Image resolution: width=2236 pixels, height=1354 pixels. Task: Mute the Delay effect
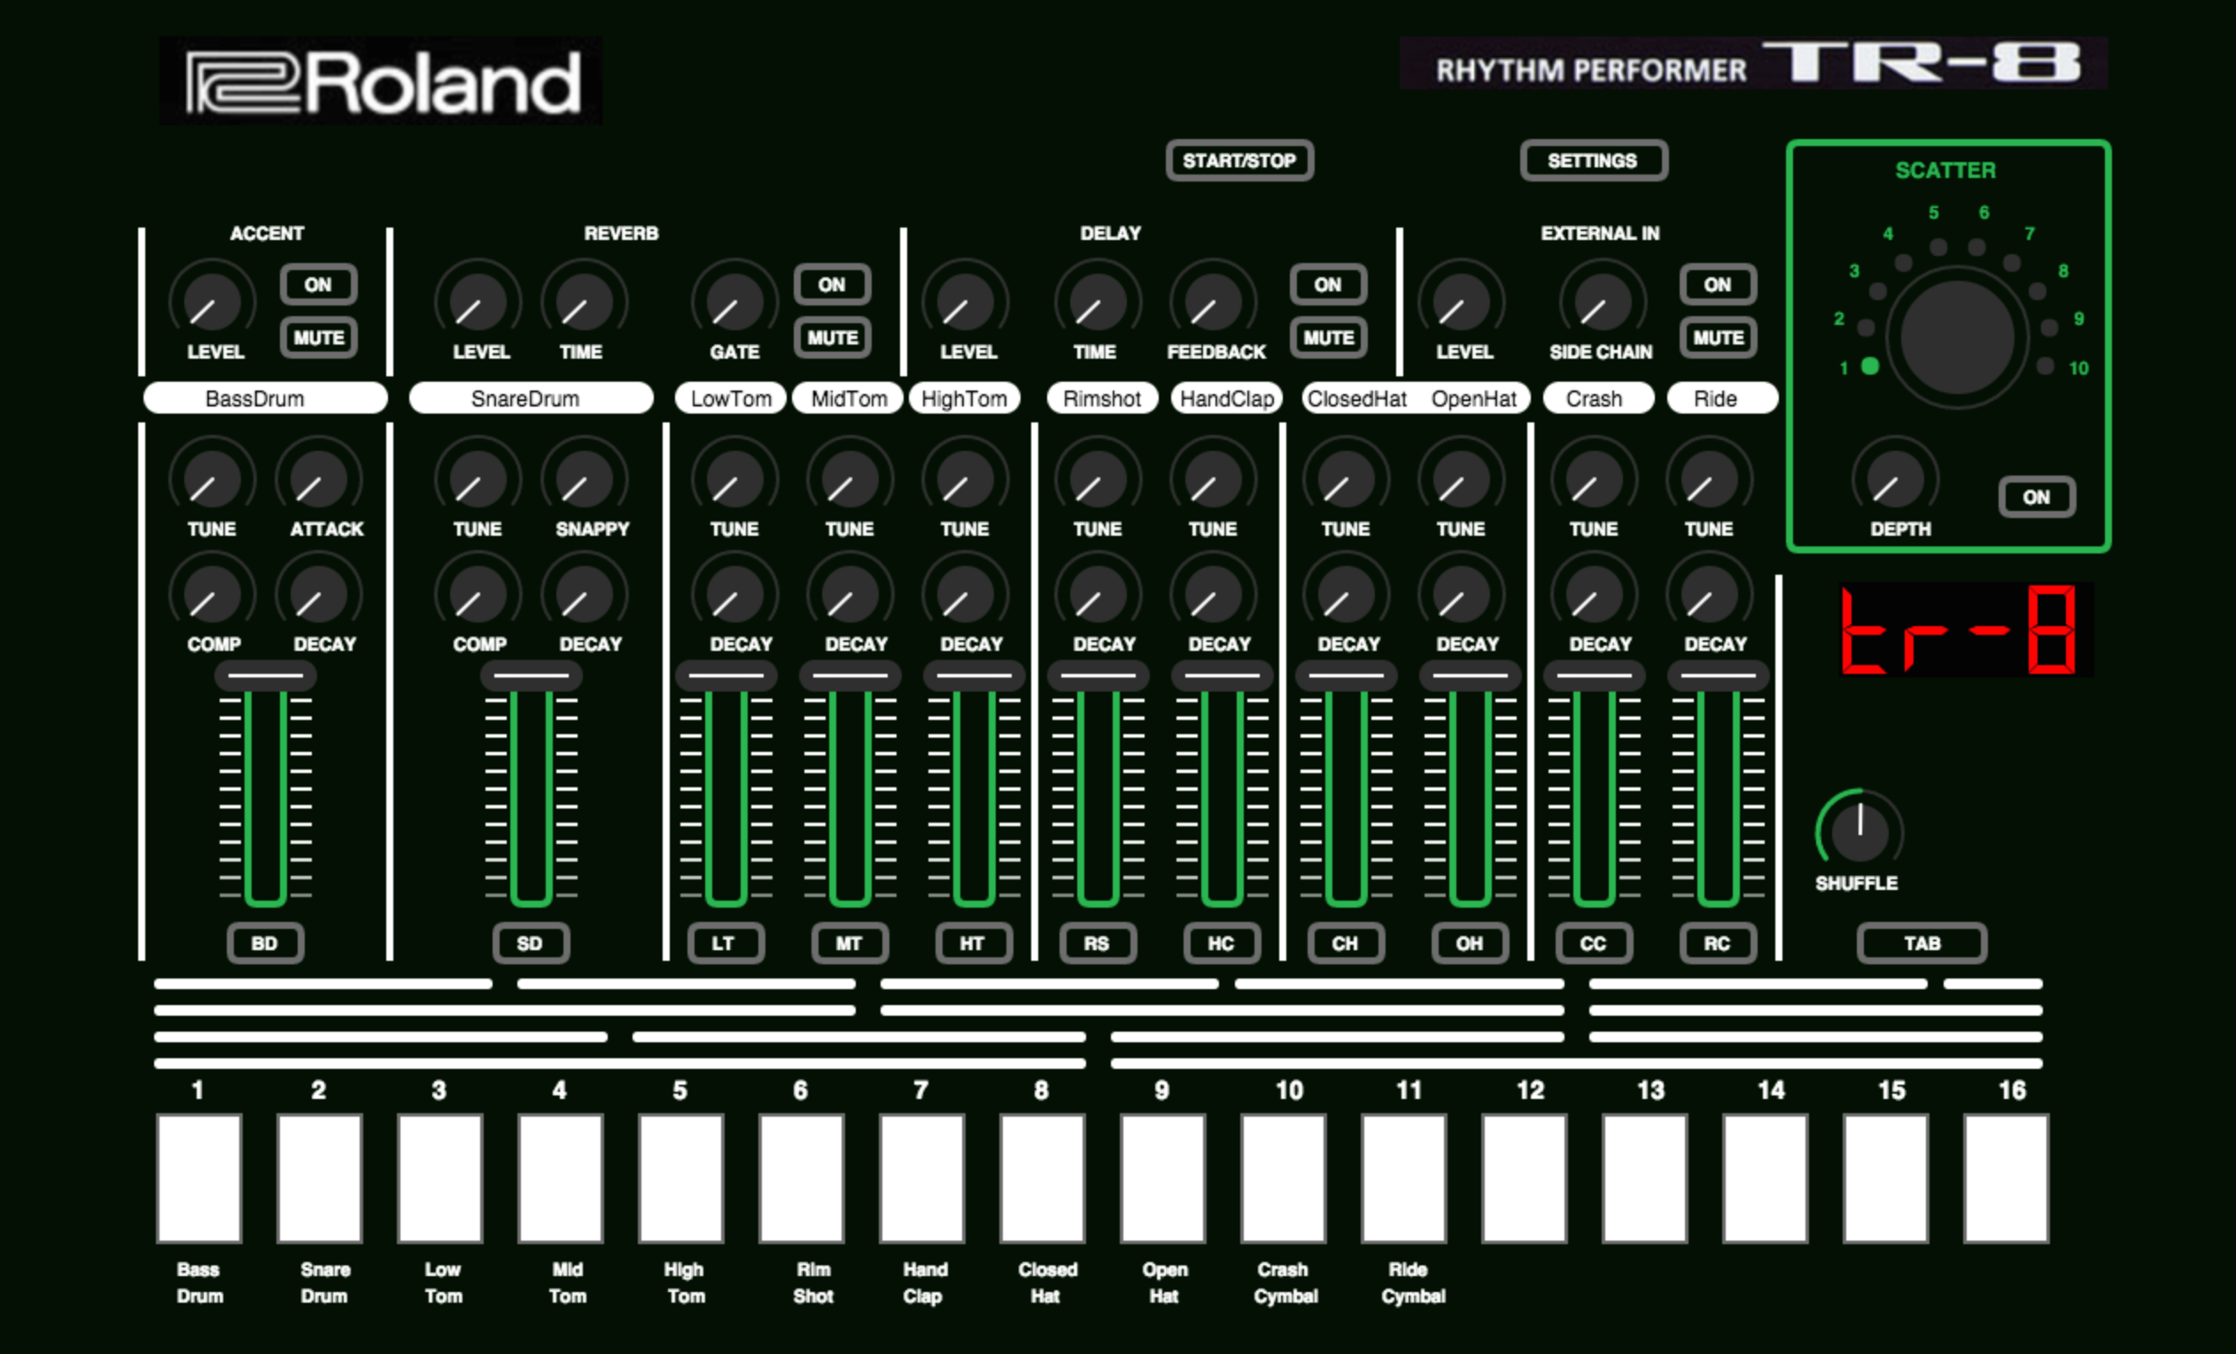[x=1328, y=337]
